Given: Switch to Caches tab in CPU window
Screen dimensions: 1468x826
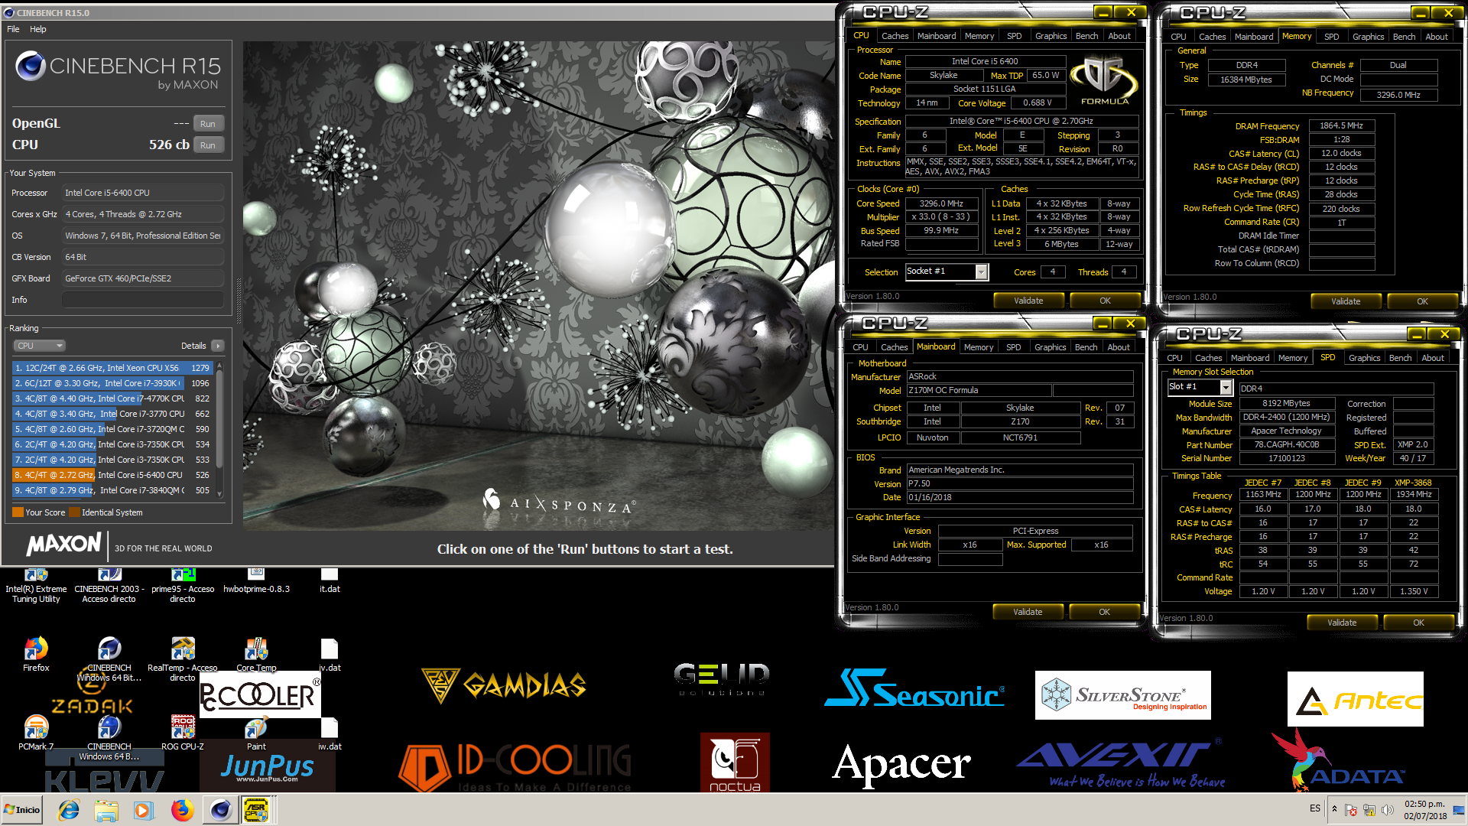Looking at the screenshot, I should (x=895, y=36).
